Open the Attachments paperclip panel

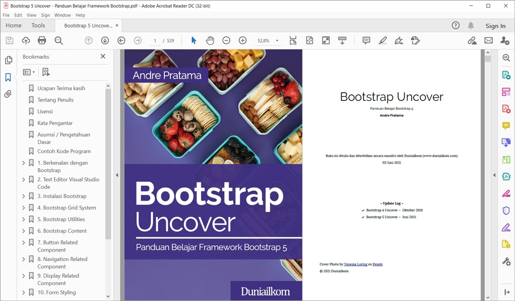8,94
